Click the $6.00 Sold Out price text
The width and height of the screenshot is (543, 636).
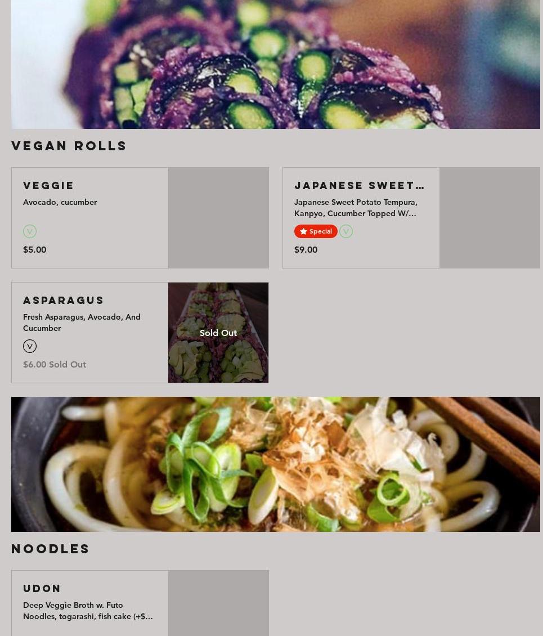tap(55, 364)
